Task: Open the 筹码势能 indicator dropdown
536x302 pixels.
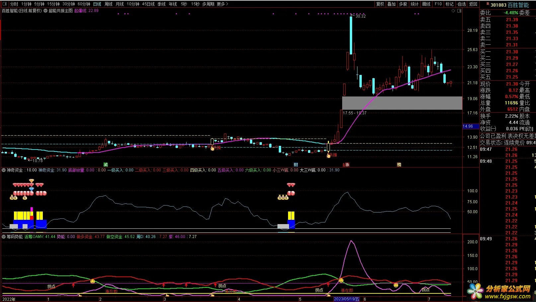Action: pos(4,237)
